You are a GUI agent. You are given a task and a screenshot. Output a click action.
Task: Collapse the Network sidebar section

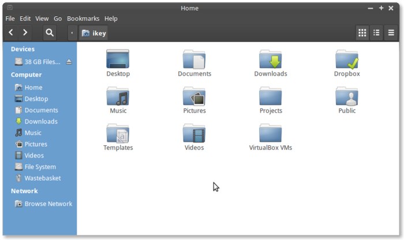24,191
